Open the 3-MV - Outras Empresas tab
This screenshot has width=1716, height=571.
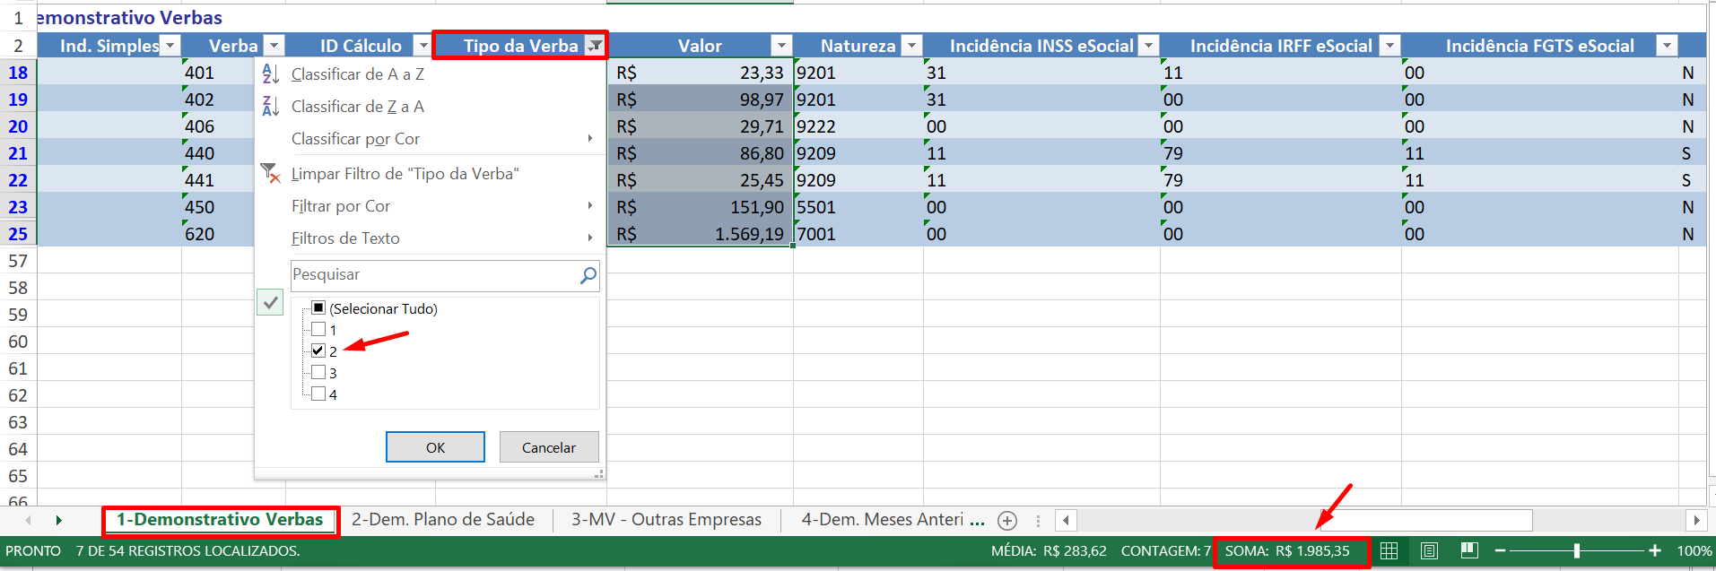(666, 520)
